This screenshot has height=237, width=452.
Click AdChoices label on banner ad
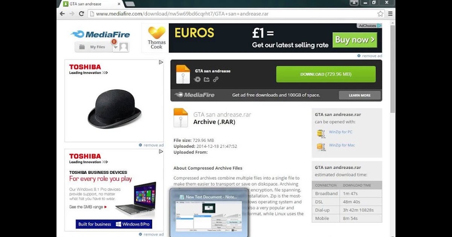tap(370, 26)
